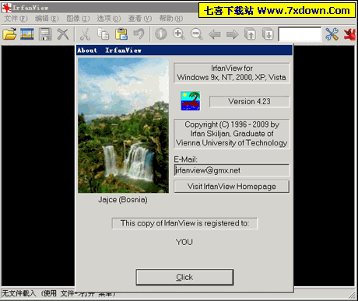Click the Copyright 1996-2009 text box
Image resolution: width=358 pixels, height=301 pixels.
(x=231, y=134)
